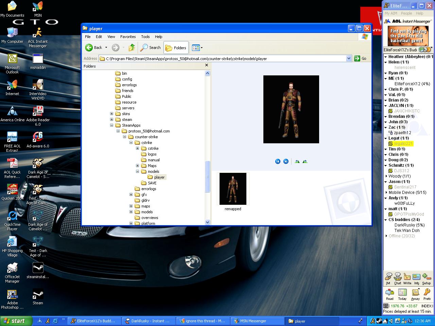
Task: Click the Info button in AIM
Action: [417, 278]
